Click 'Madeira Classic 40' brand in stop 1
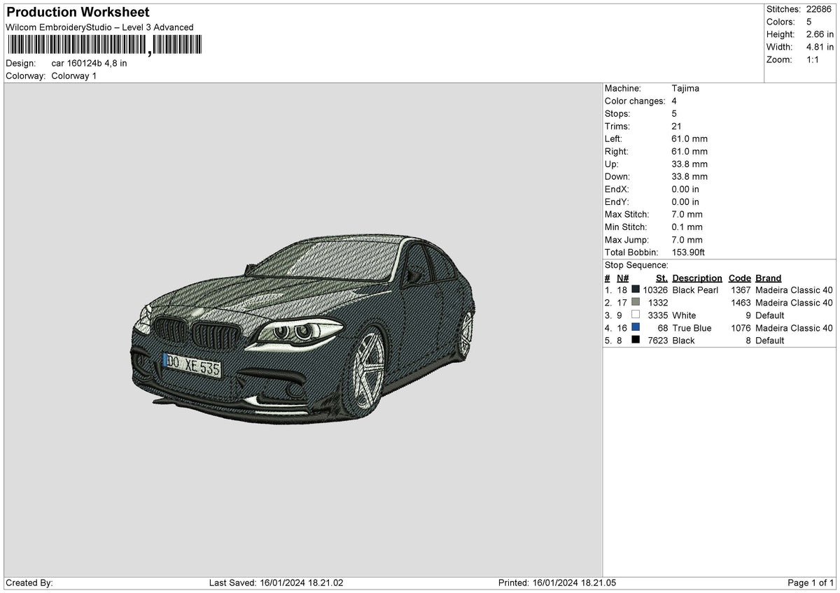The width and height of the screenshot is (840, 593). coord(794,290)
